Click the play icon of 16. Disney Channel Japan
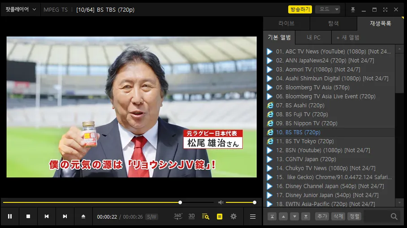 270,186
